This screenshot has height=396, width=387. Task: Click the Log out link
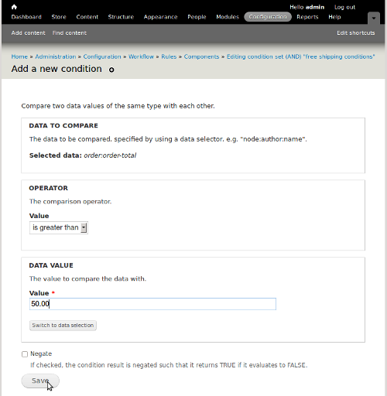tap(345, 7)
